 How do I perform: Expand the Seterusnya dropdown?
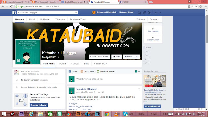pyautogui.click(x=100, y=64)
